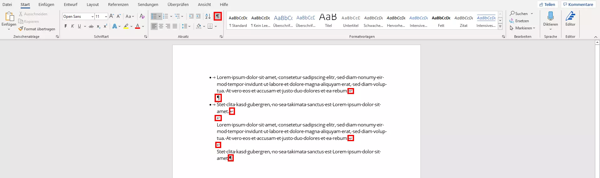The height and width of the screenshot is (178, 600).
Task: Click the text effects outlined A icon
Action: [115, 26]
